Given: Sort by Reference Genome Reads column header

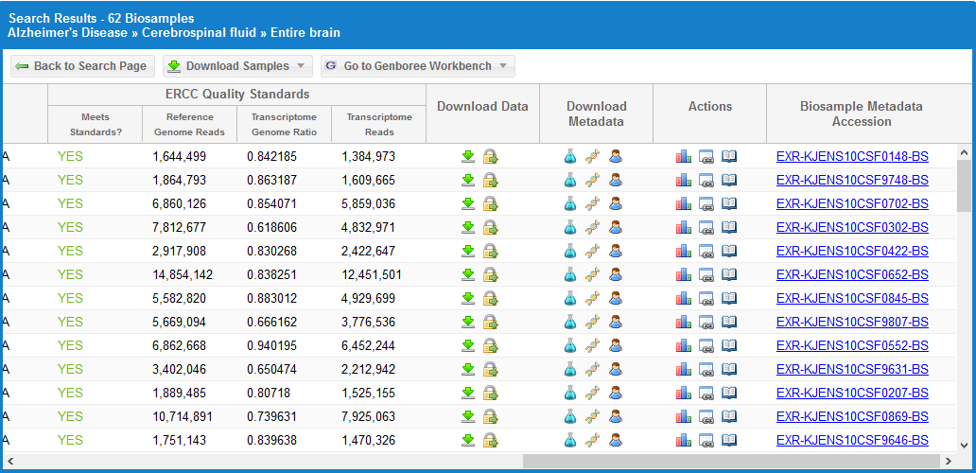Looking at the screenshot, I should click(x=189, y=124).
